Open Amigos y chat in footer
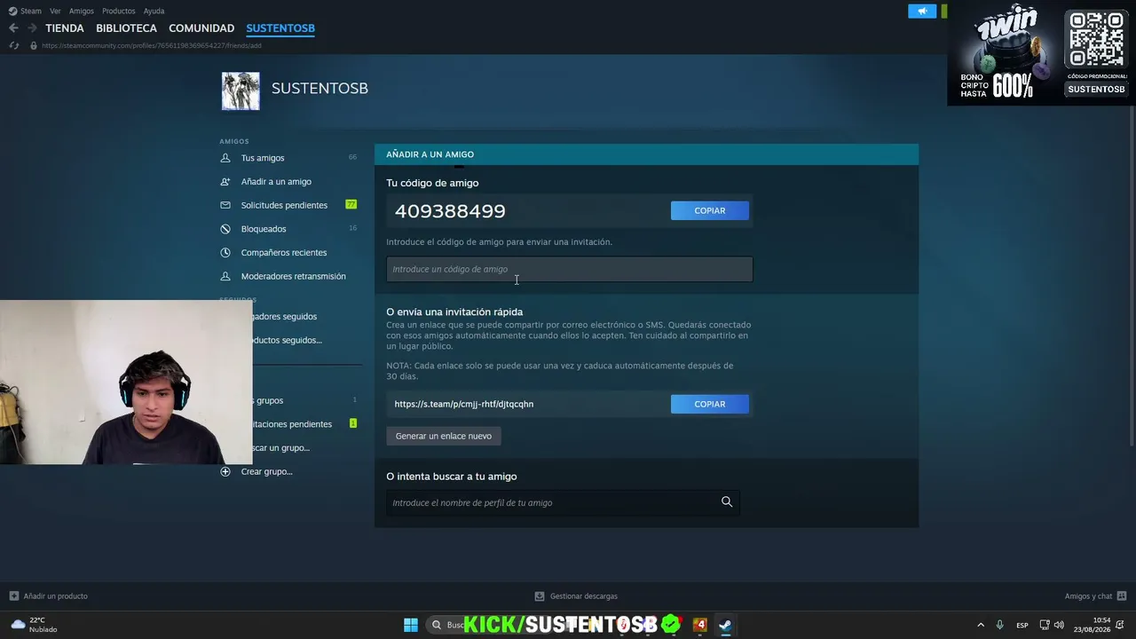1136x639 pixels. pyautogui.click(x=1088, y=596)
